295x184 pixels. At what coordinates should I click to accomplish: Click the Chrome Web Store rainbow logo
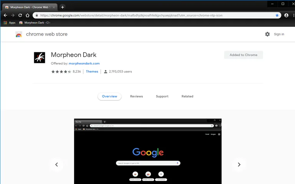pos(18,34)
